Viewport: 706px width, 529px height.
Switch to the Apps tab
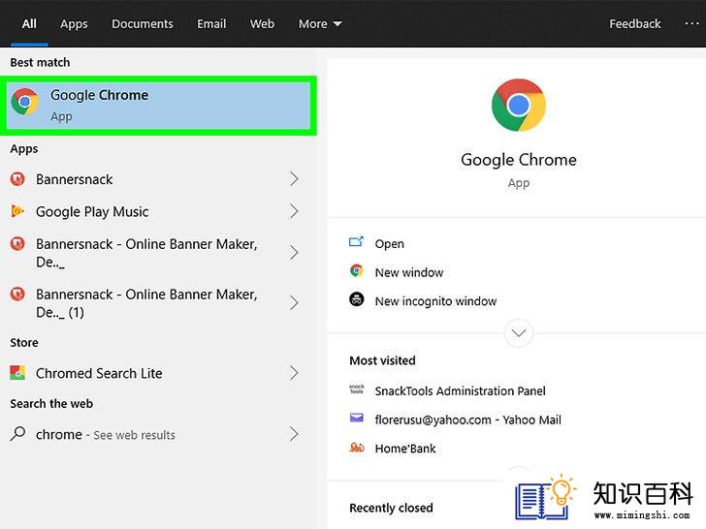click(x=74, y=24)
